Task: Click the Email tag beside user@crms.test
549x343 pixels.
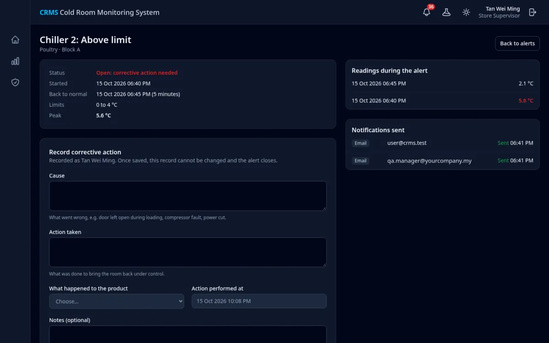Action: pos(361,143)
